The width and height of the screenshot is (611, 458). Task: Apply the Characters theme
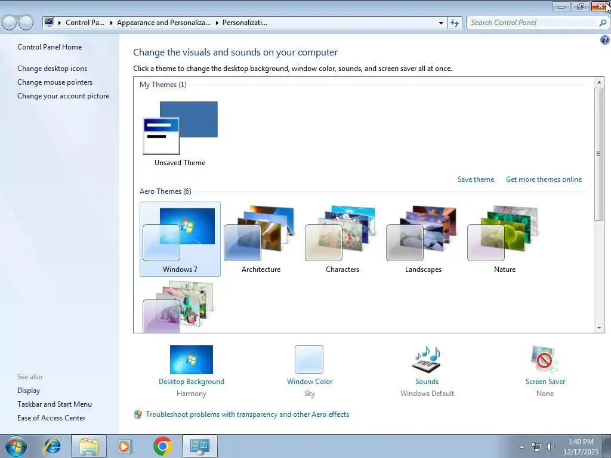point(342,239)
